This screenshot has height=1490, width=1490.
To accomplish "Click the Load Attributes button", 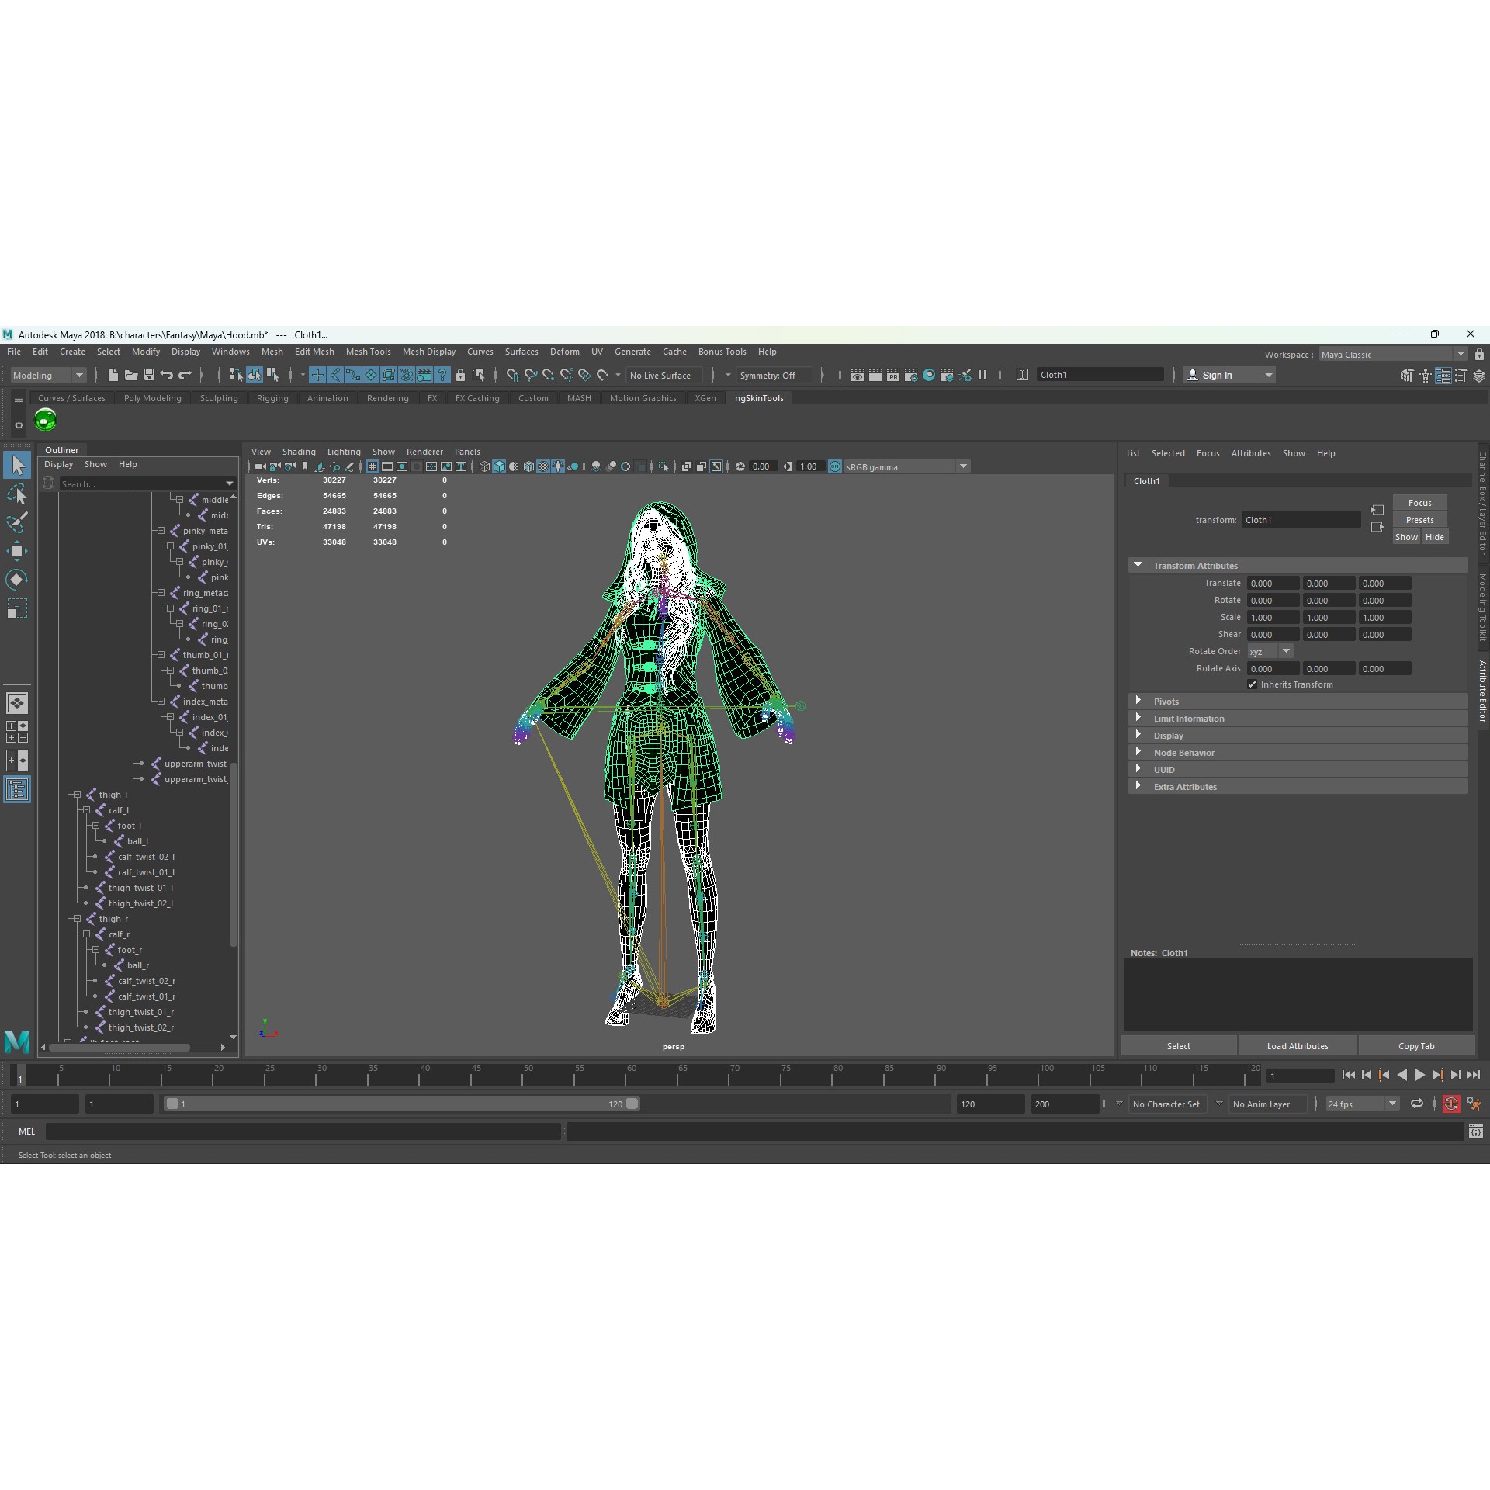I will pos(1297,1045).
